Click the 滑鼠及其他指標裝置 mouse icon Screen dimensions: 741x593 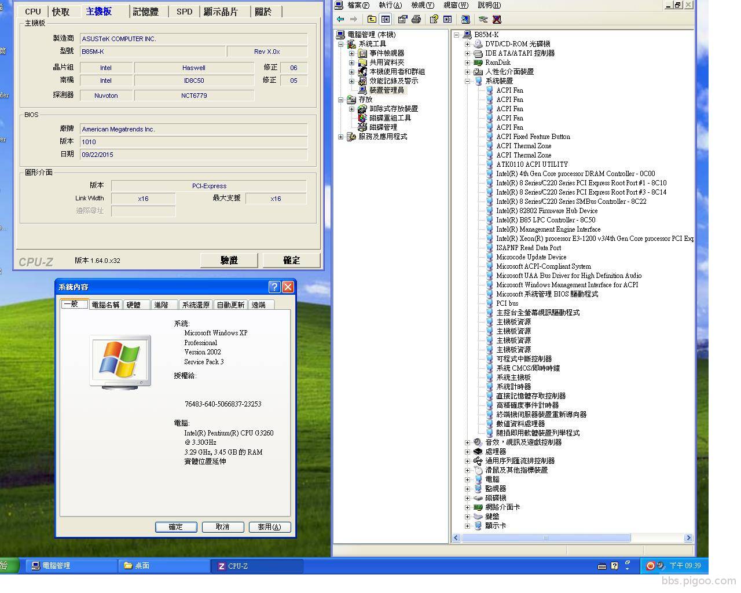pos(478,470)
